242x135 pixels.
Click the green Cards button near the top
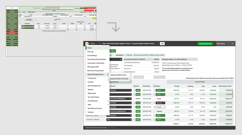pos(113,51)
